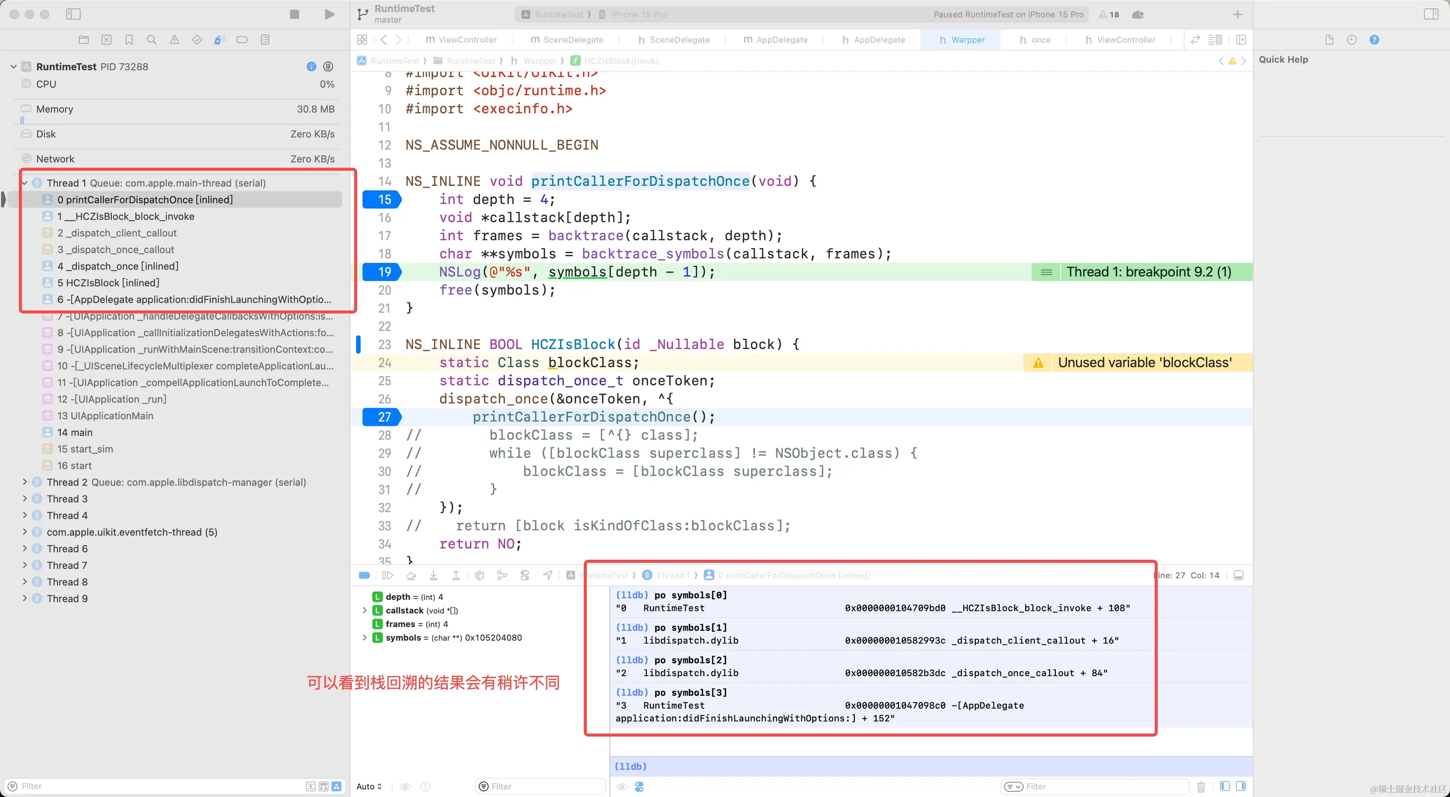This screenshot has height=797, width=1450.
Task: Expand the callstack variable
Action: click(364, 610)
